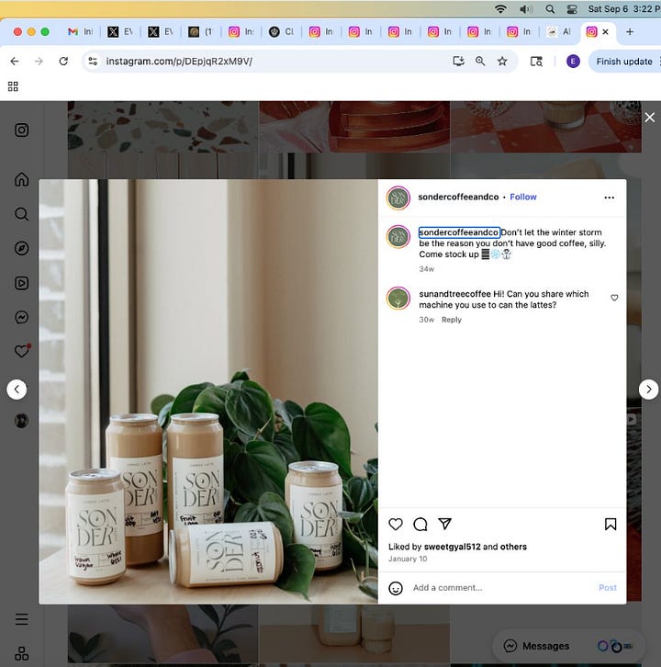This screenshot has height=667, width=661.
Task: Reload the page
Action: pos(63,62)
